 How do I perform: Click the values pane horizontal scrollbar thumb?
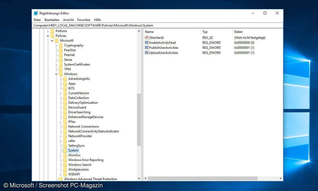click(202, 179)
